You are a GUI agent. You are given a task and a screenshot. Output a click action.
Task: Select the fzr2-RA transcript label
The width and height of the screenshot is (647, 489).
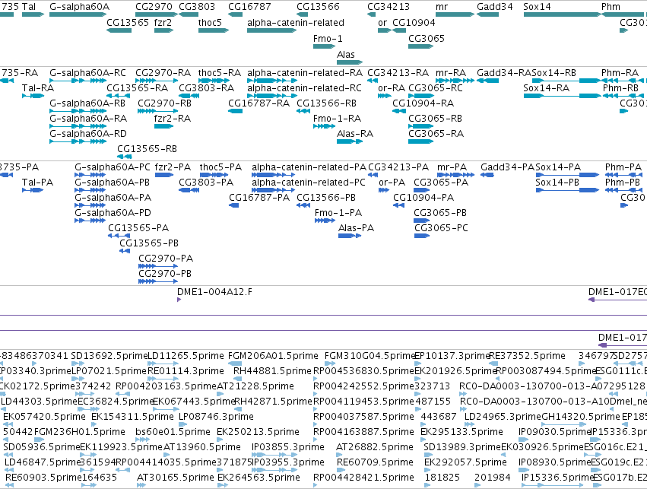tap(173, 119)
